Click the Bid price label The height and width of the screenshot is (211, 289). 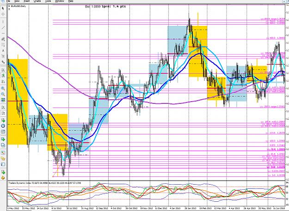point(92,6)
